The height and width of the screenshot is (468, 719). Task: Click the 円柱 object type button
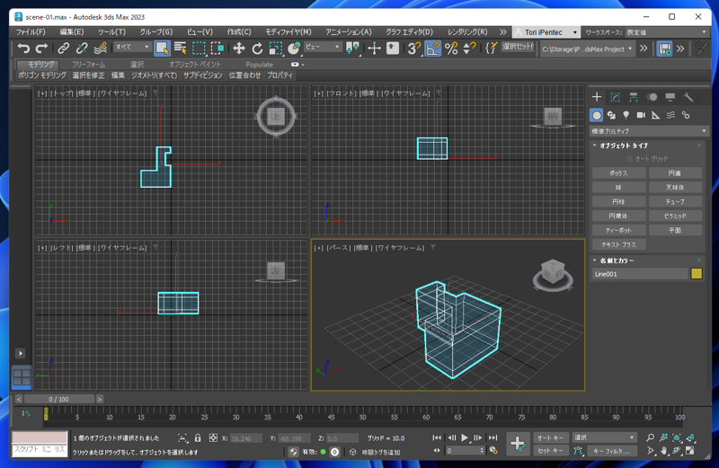point(618,202)
